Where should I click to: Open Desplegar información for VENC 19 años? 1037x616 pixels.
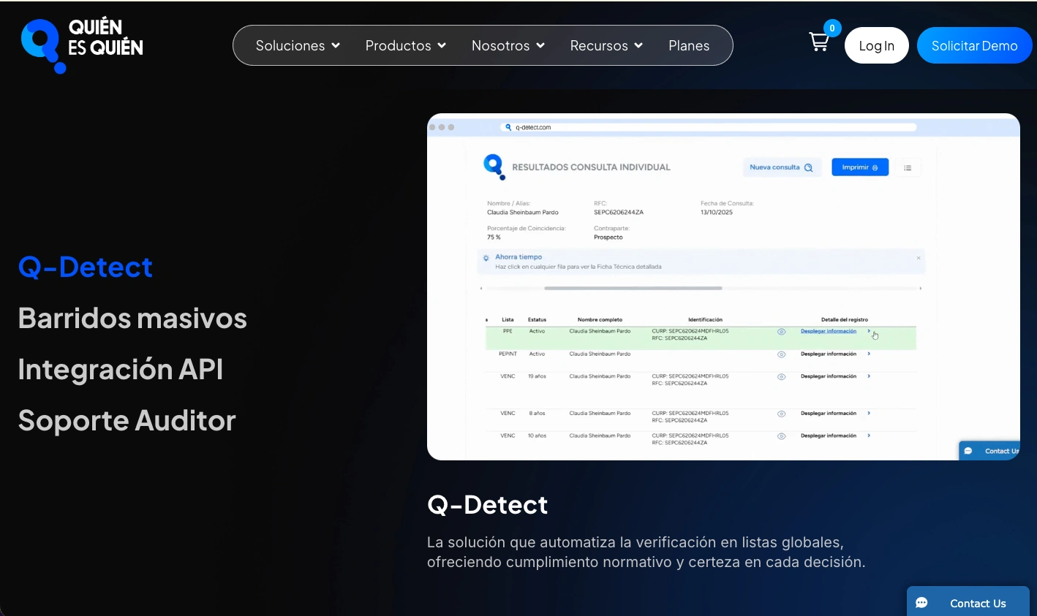[829, 376]
